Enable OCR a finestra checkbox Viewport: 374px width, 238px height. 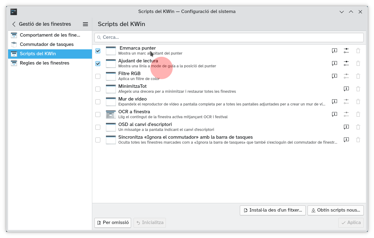coord(98,114)
